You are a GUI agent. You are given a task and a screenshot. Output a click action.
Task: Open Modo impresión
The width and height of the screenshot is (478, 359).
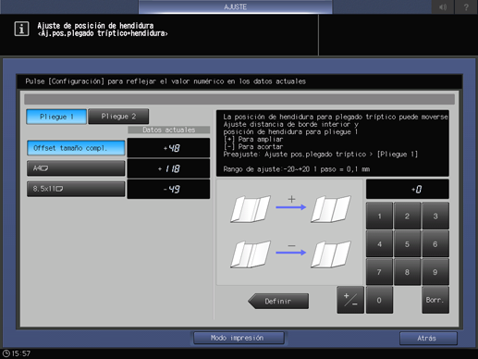tap(239, 338)
